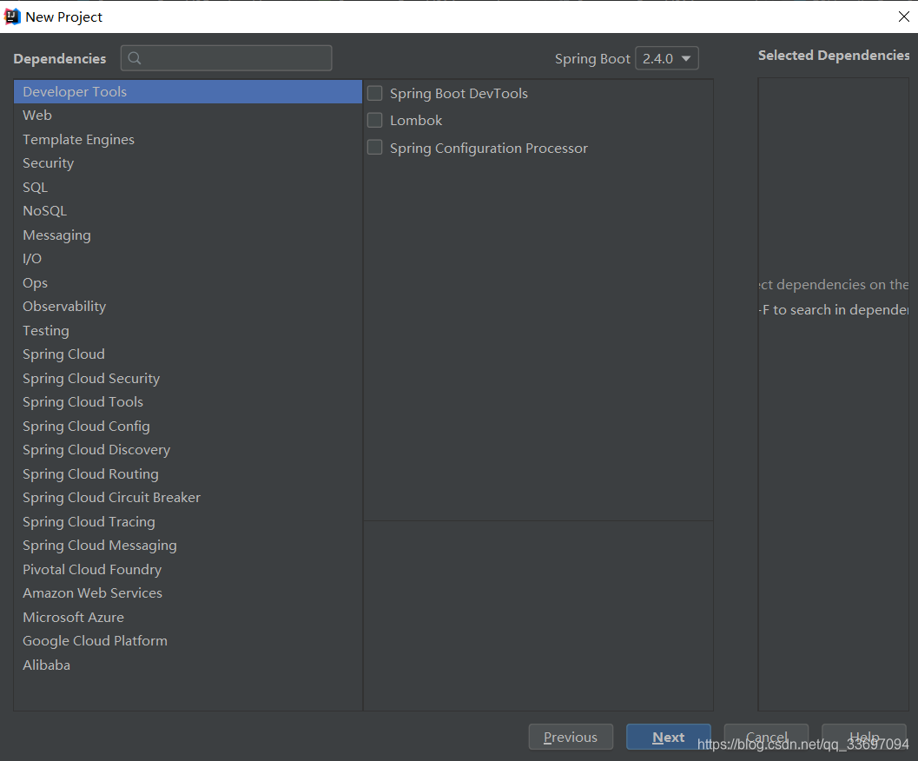Viewport: 918px width, 761px height.
Task: Select the Web category
Action: click(188, 116)
